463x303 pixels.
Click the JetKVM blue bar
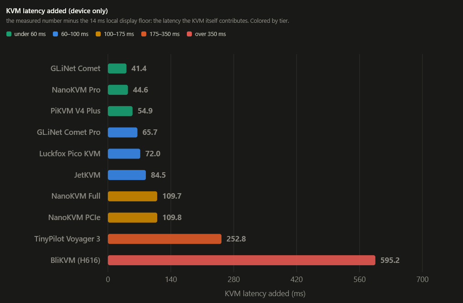(127, 175)
